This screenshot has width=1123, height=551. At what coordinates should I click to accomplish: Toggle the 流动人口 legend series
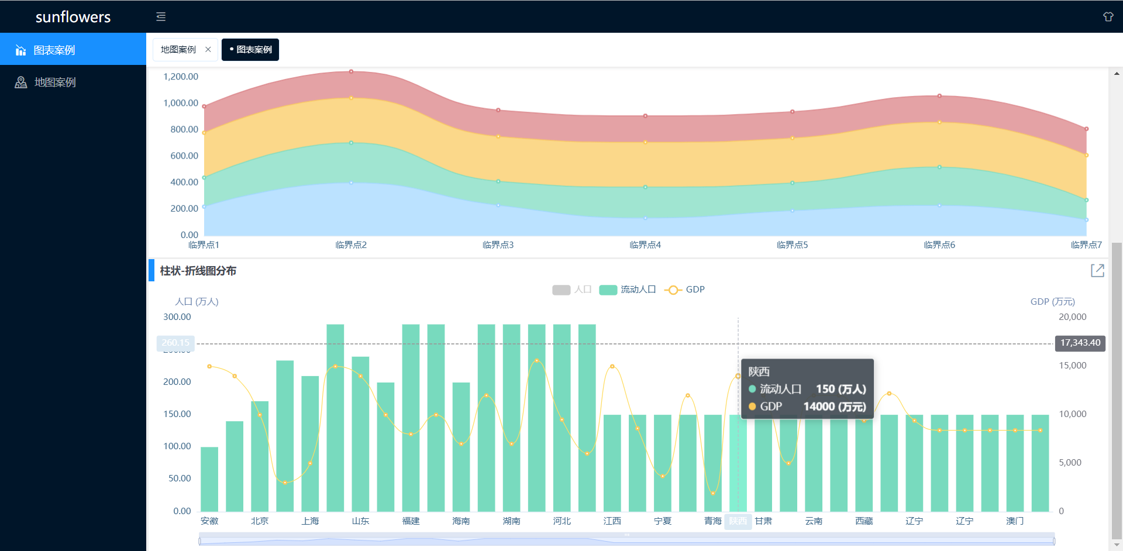tap(628, 290)
